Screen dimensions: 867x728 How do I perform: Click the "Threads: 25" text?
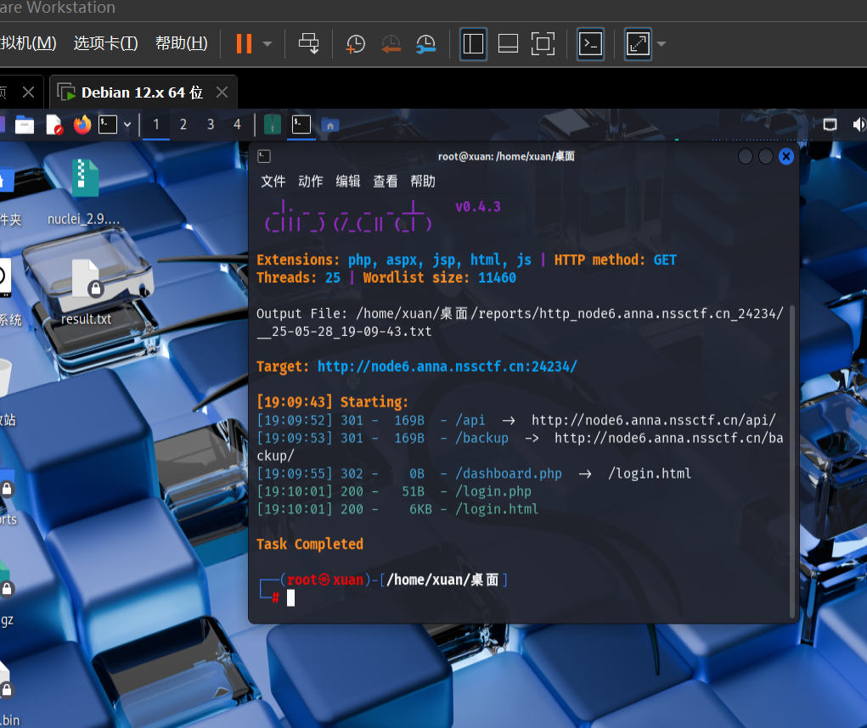click(299, 277)
